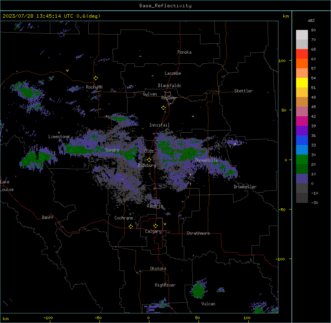Click the Okotoks city label
This screenshot has height=323, width=331.
[158, 269]
